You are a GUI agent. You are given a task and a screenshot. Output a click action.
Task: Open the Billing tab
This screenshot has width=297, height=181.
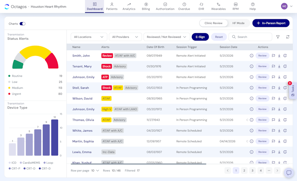(146, 6)
